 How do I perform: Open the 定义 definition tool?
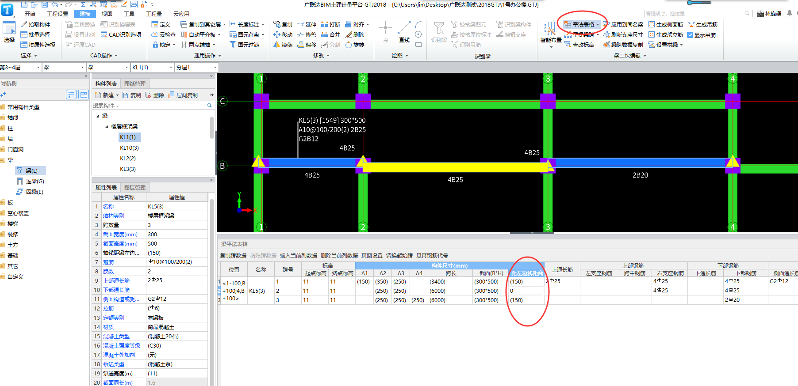click(x=161, y=24)
